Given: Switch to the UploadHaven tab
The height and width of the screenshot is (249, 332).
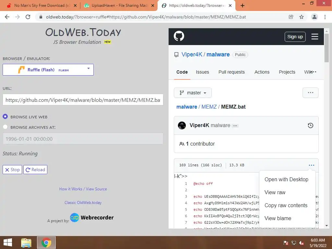Looking at the screenshot, I should click(x=119, y=6).
